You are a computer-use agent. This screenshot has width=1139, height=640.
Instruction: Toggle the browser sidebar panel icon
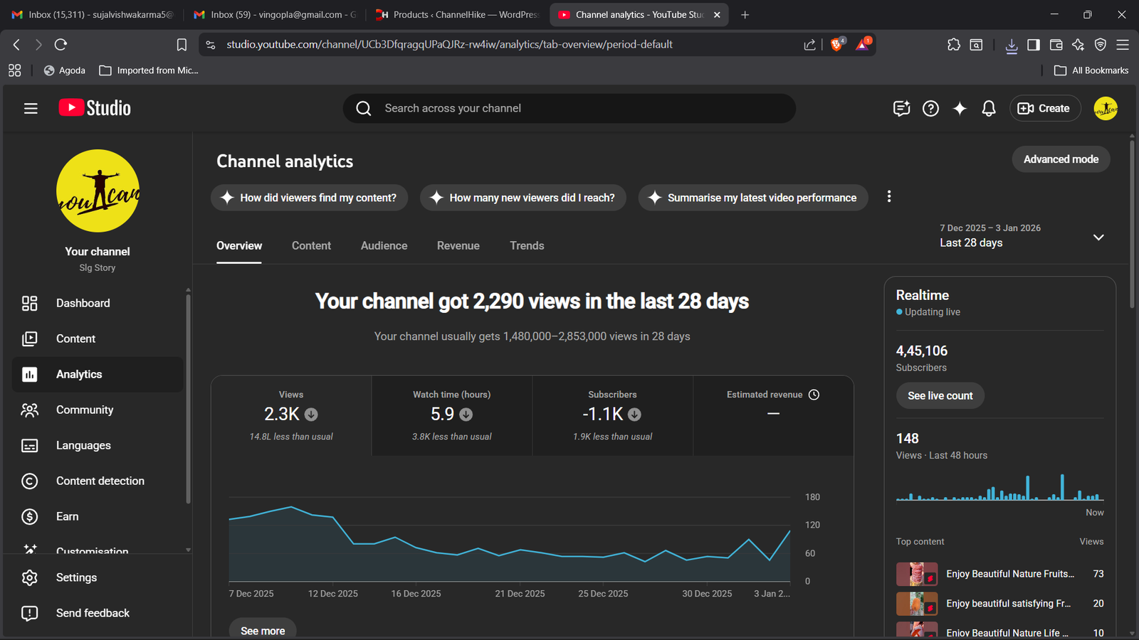coord(1034,45)
